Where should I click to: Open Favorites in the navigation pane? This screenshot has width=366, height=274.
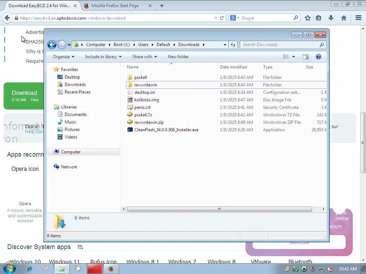tap(69, 70)
